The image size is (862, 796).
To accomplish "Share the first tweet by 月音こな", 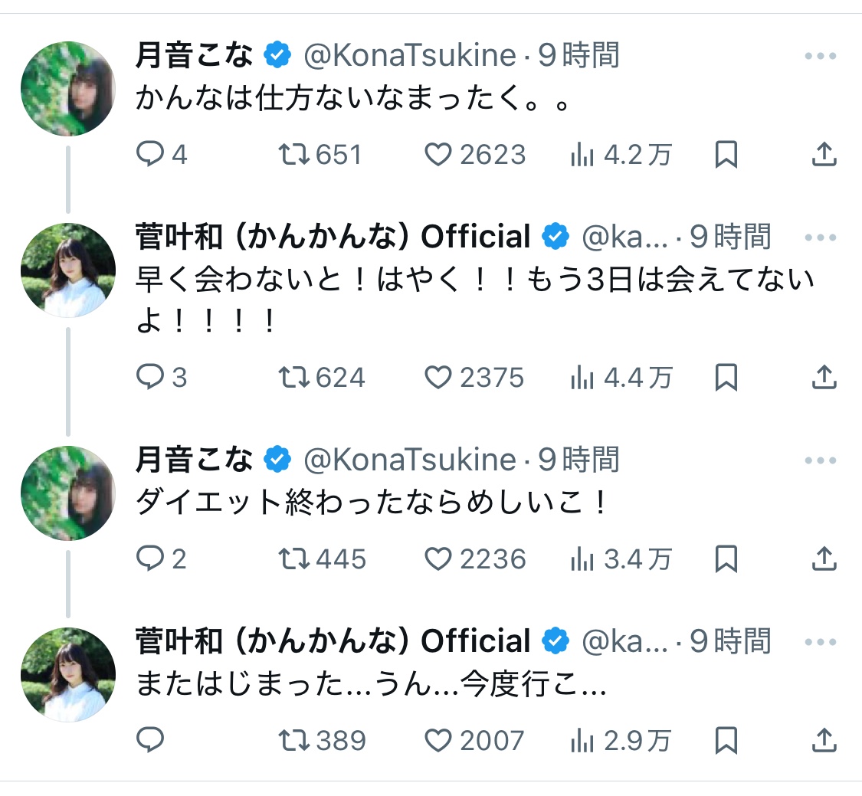I will pos(823,156).
